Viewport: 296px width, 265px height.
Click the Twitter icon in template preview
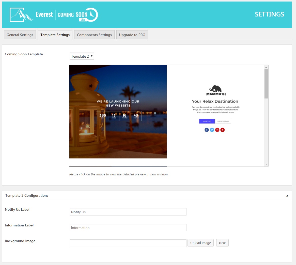212,130
